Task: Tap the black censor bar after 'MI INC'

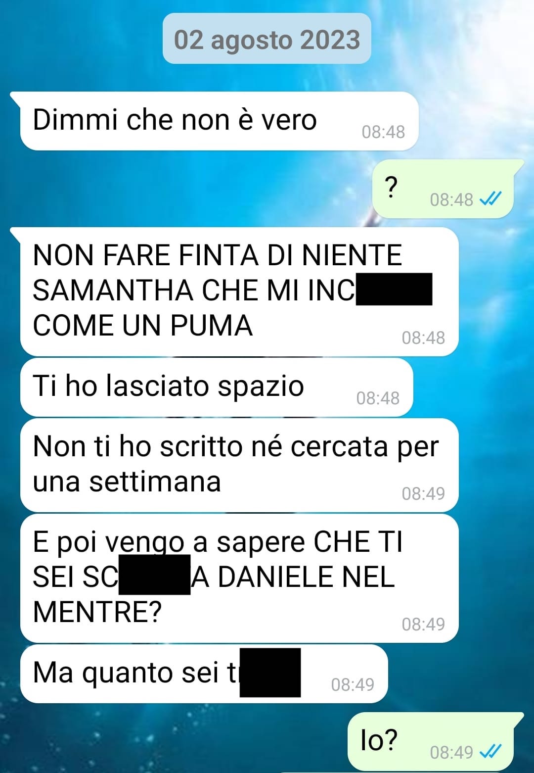Action: tap(394, 289)
